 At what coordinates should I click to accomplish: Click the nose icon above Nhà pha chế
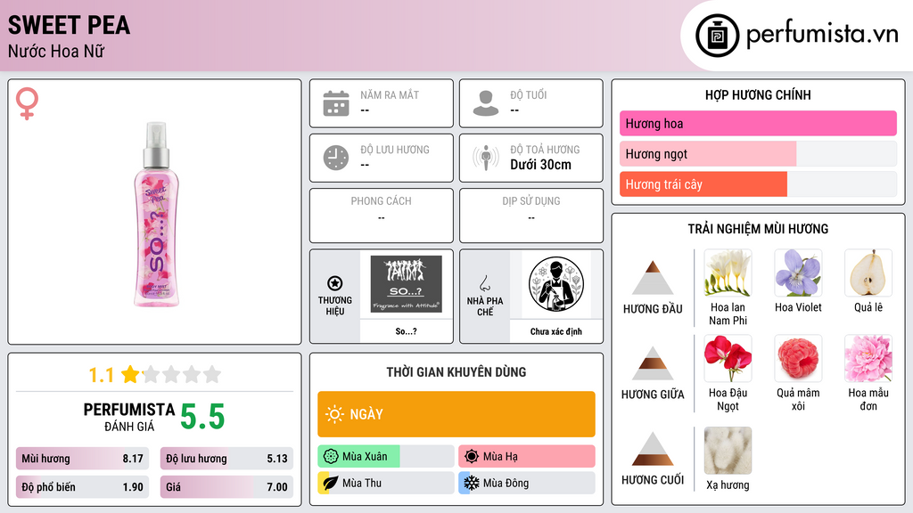tap(484, 283)
